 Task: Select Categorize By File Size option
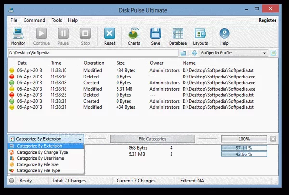click(x=46, y=164)
